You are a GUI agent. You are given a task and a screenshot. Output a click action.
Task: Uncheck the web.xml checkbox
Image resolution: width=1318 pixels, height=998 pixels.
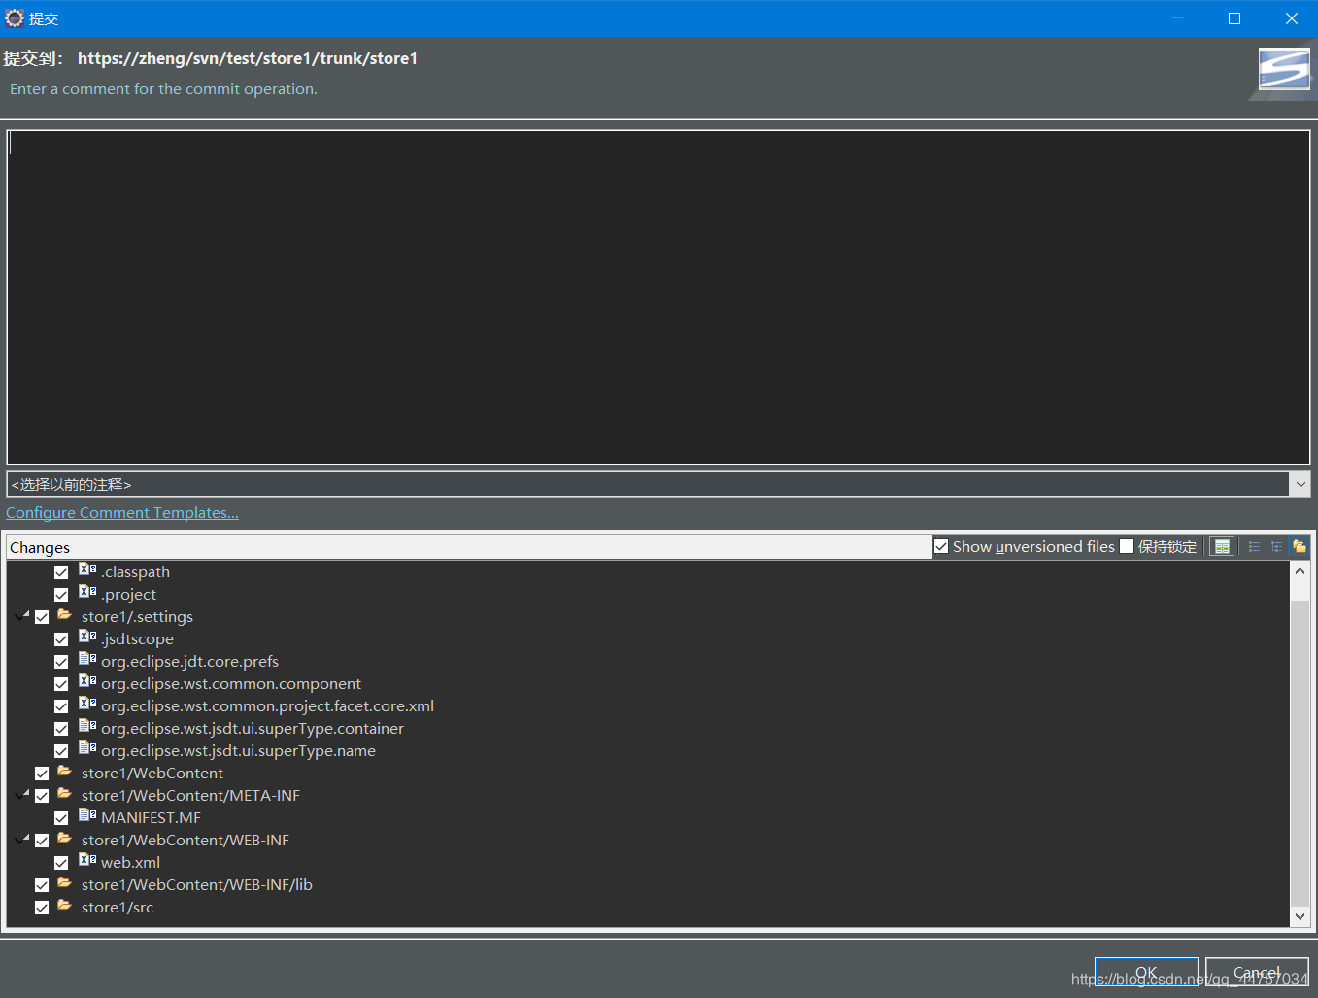point(61,863)
